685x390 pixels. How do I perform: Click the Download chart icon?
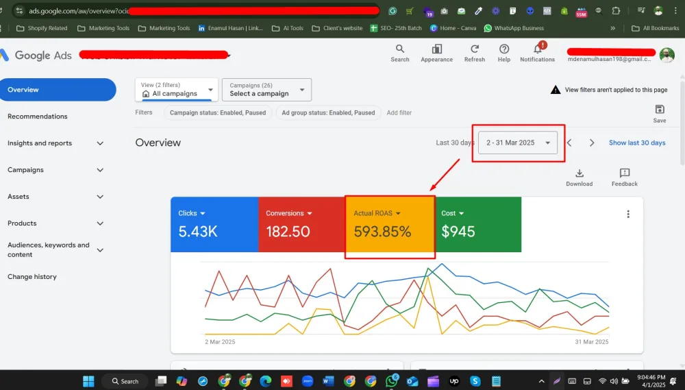(580, 173)
